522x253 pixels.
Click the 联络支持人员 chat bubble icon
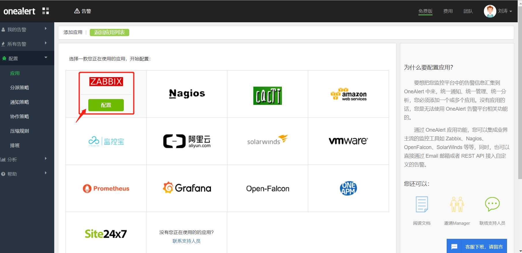point(492,204)
